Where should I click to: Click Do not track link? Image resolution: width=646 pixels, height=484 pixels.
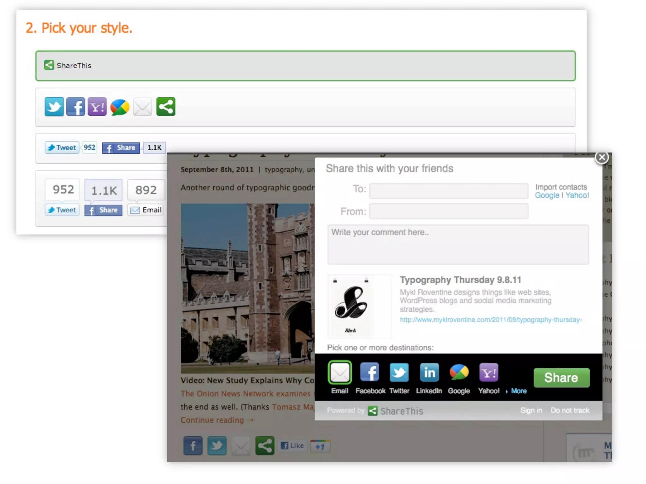(x=570, y=410)
